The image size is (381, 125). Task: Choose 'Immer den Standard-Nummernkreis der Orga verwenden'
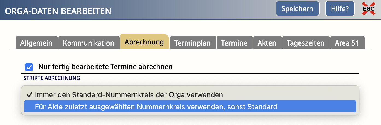point(129,95)
